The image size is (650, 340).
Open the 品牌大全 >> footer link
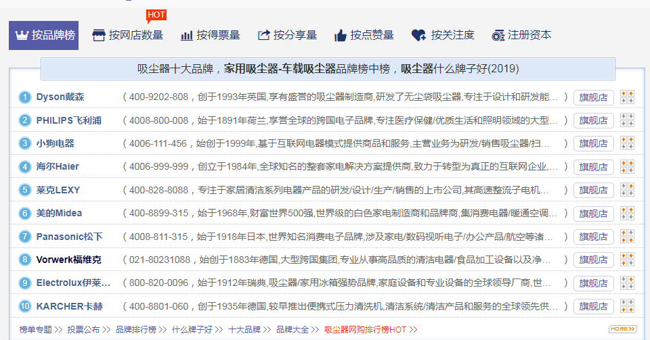click(x=298, y=330)
